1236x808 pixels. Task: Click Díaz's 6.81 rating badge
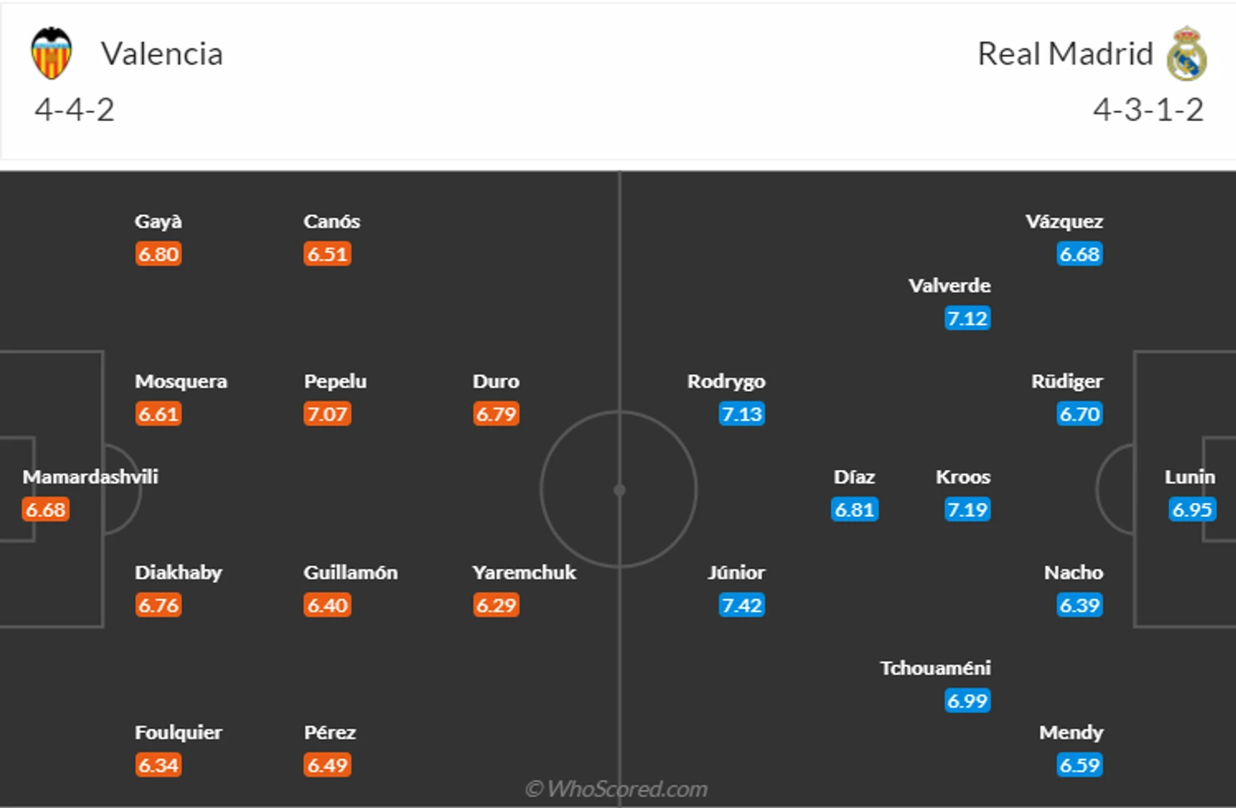tap(854, 510)
